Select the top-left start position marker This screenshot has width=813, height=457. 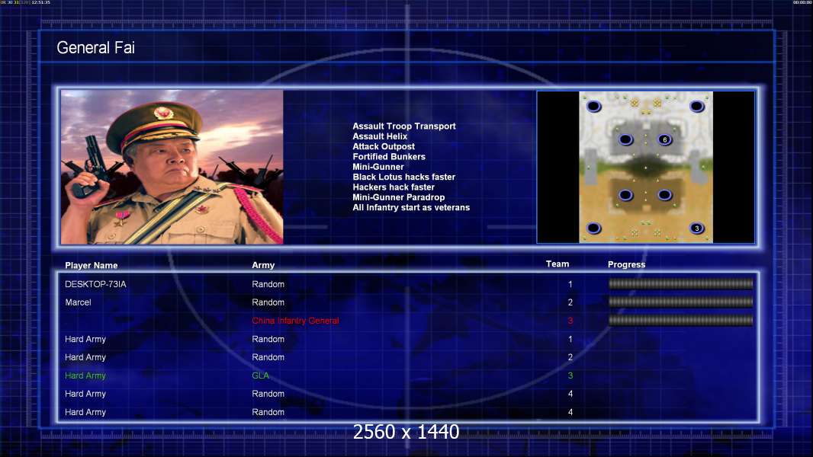pos(593,106)
